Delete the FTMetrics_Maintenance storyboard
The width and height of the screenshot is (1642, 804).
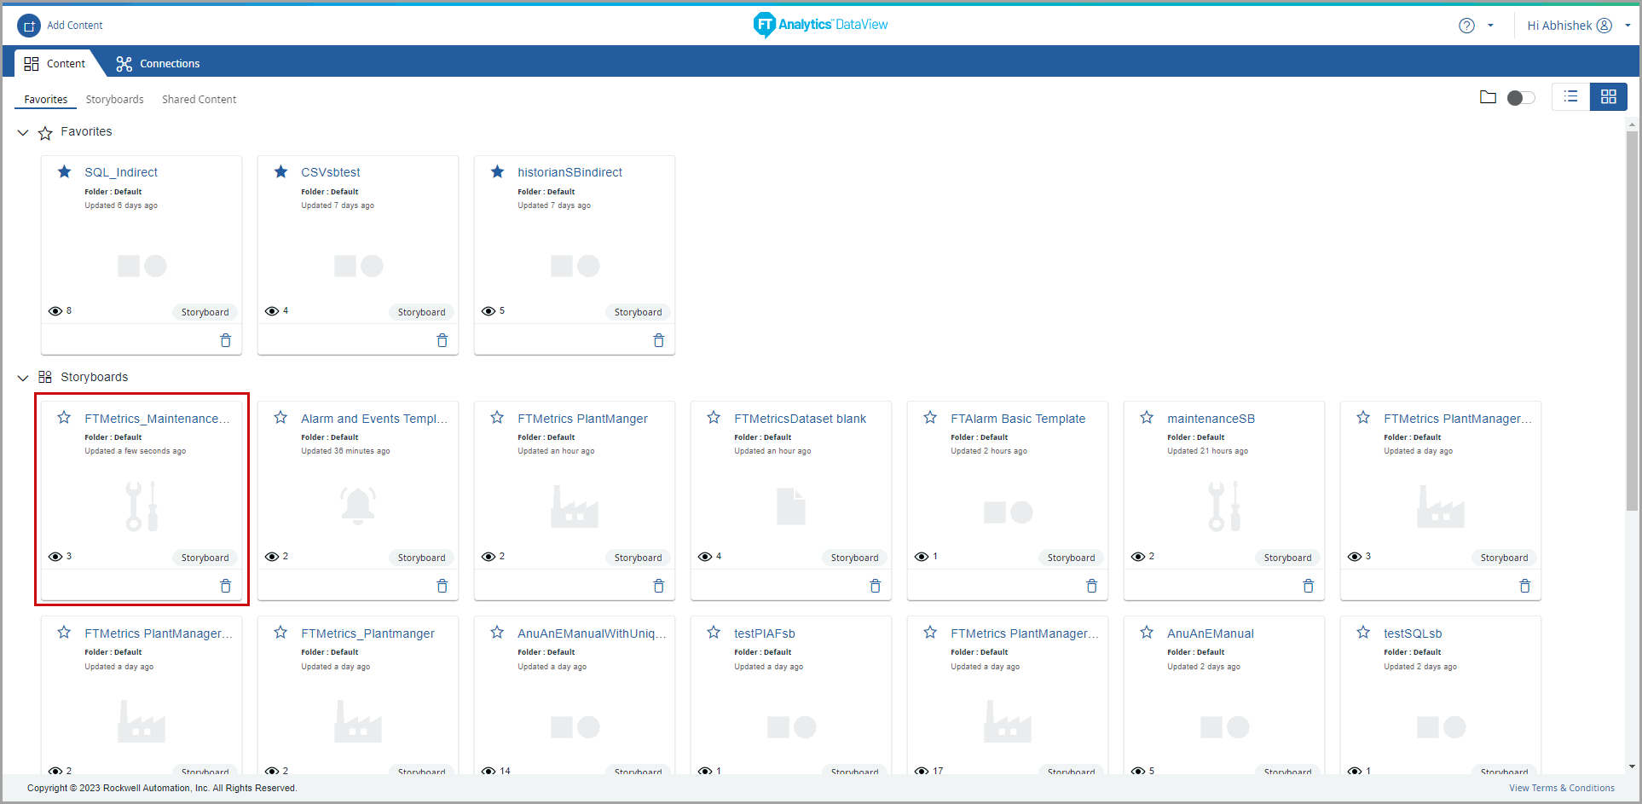[x=226, y=586]
